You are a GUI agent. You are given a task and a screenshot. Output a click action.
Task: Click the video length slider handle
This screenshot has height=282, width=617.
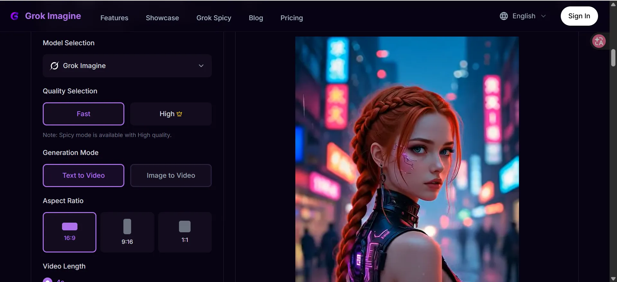tap(48, 280)
